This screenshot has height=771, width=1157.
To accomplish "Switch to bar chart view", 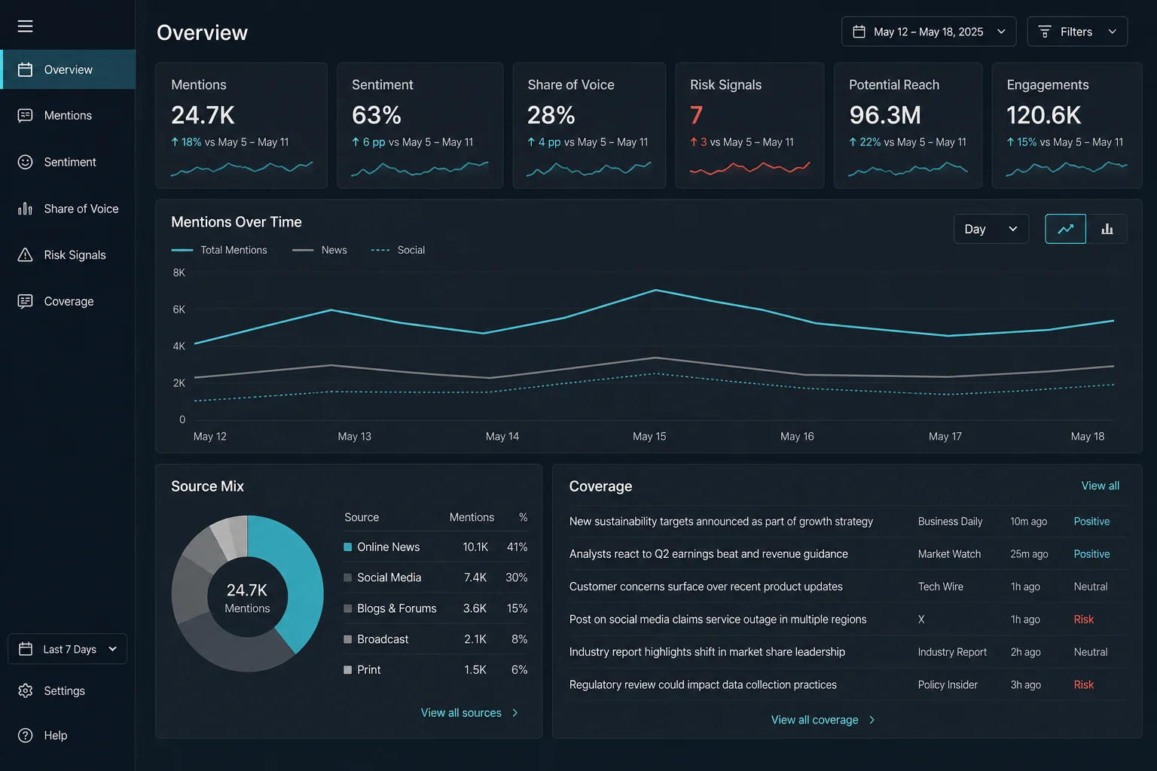I will (1107, 229).
